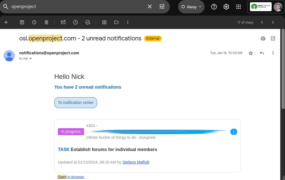The height and width of the screenshot is (180, 285).
Task: Report this email as spam
Action: click(x=34, y=22)
